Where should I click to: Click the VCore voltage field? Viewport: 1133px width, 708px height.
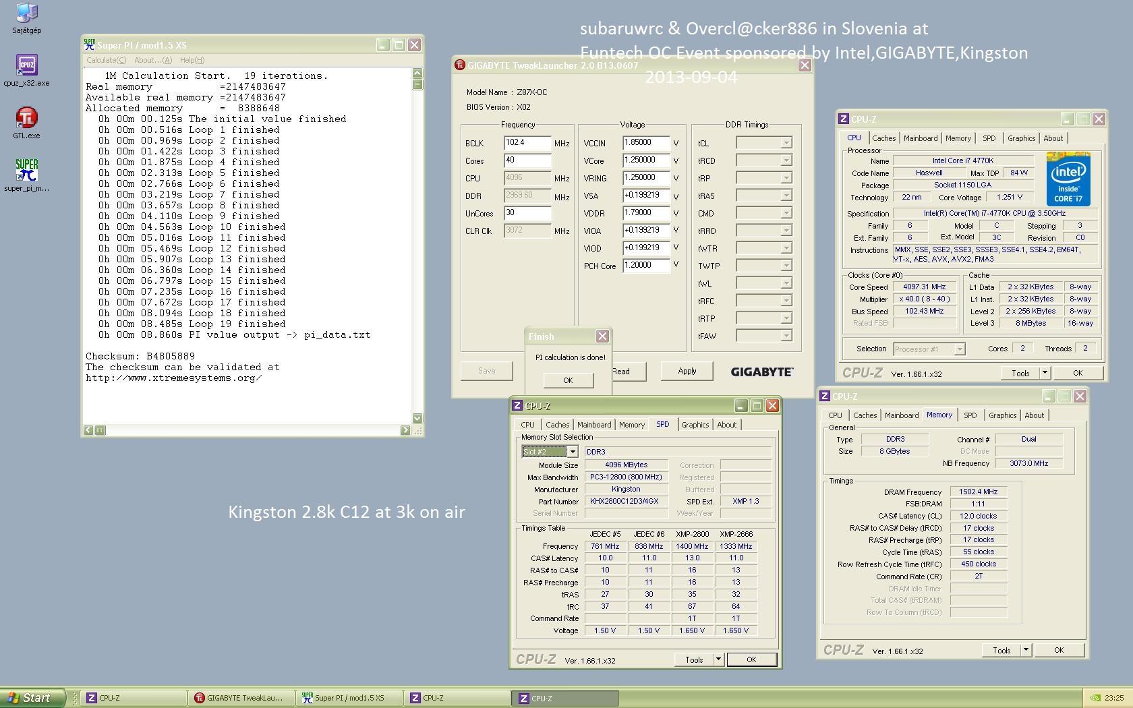646,160
